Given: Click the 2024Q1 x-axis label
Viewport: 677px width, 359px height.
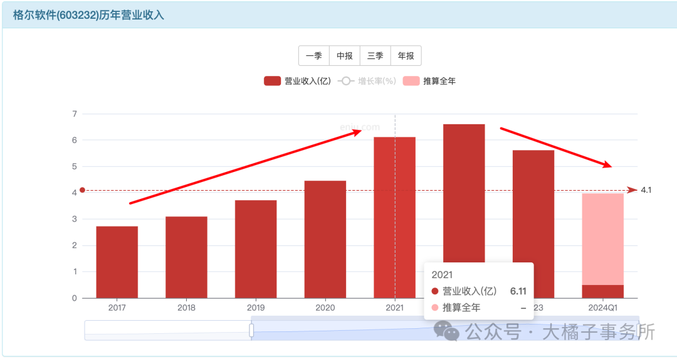Looking at the screenshot, I should [603, 308].
